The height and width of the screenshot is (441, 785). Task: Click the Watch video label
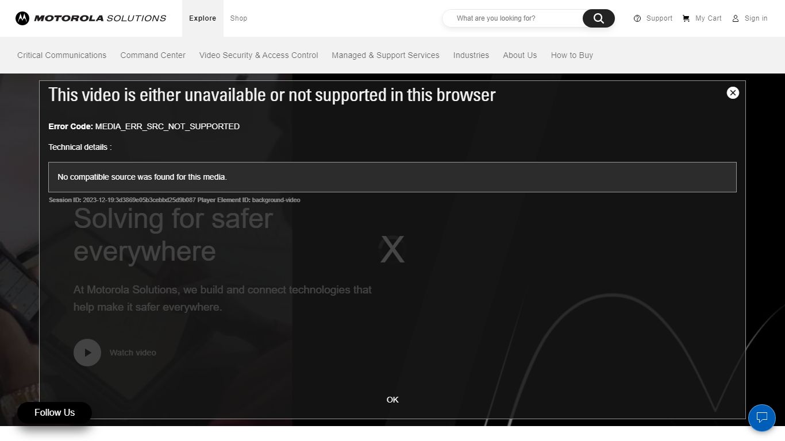(x=133, y=353)
